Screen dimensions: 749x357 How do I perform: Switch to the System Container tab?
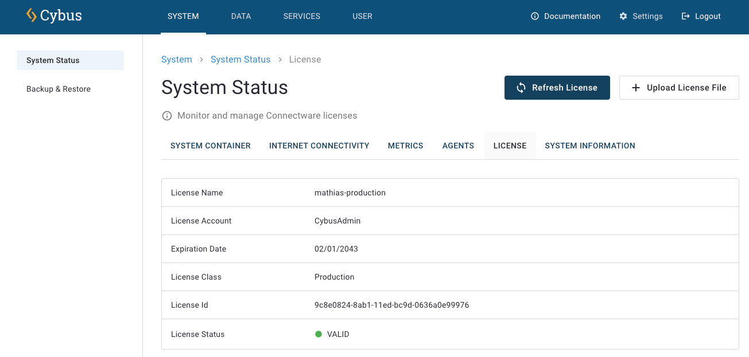(211, 146)
